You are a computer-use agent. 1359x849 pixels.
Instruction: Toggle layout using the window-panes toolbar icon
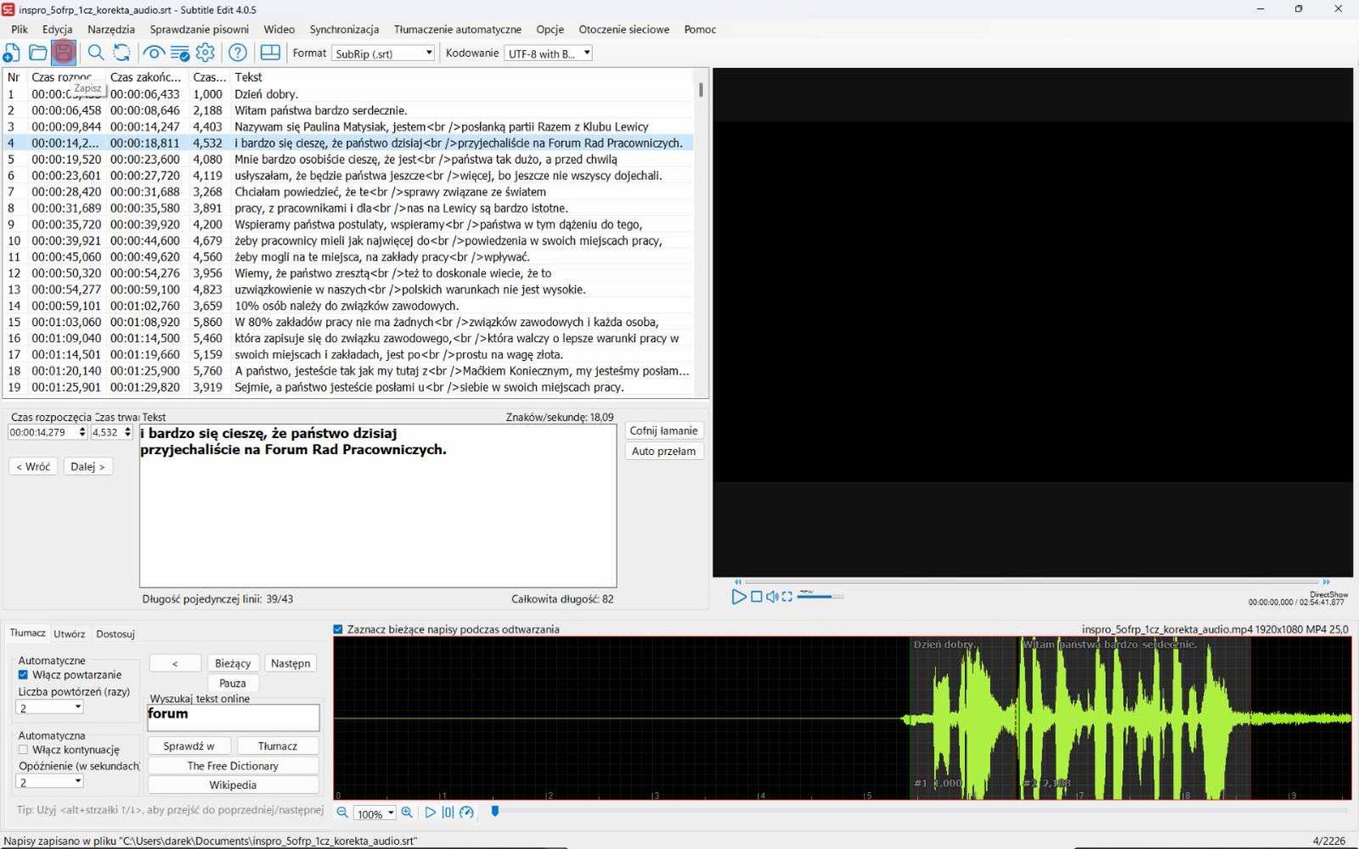[270, 53]
